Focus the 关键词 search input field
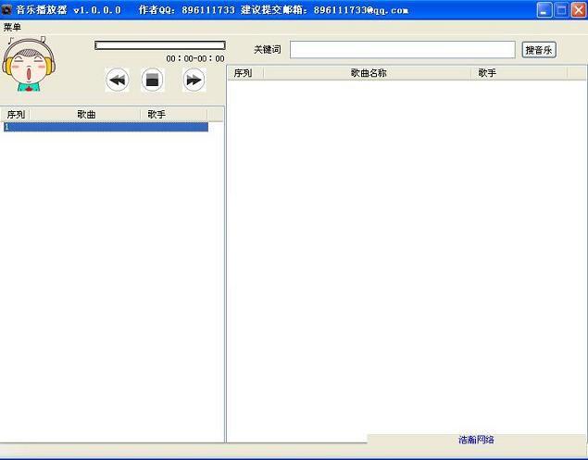 coord(402,50)
